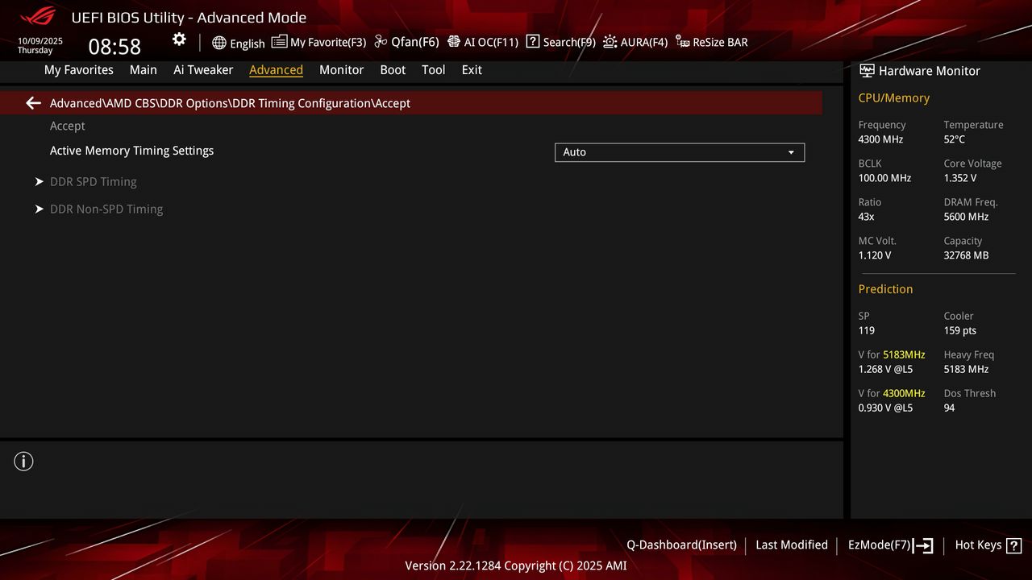Image resolution: width=1032 pixels, height=580 pixels.
Task: Open the Boot menu tab
Action: [393, 70]
